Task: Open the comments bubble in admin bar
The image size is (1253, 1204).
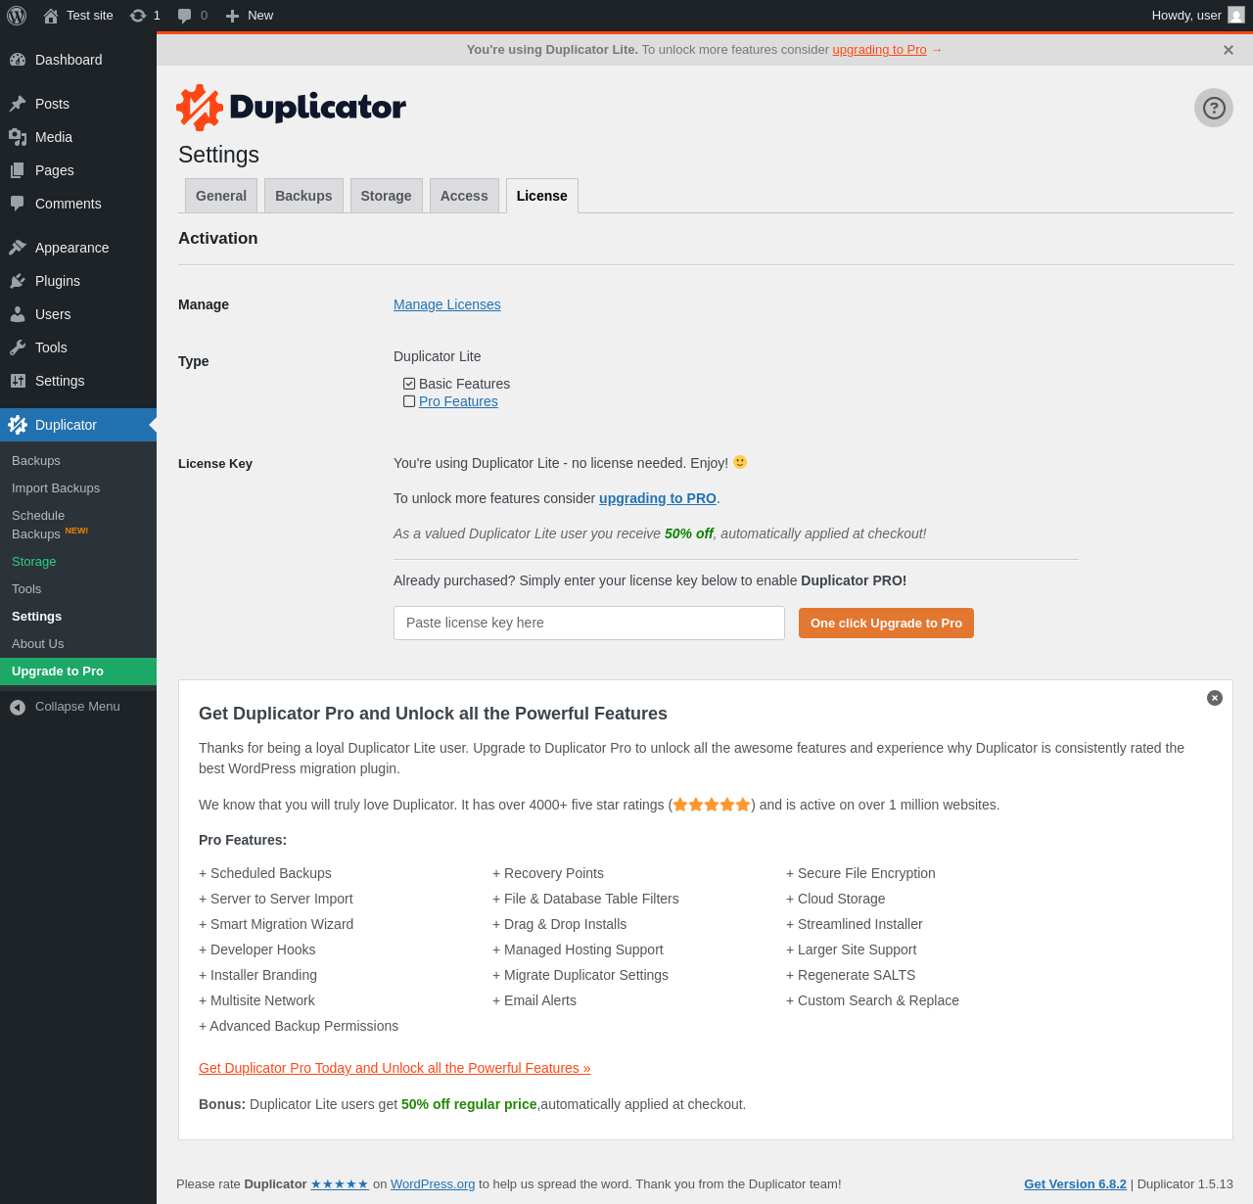Action: [x=185, y=16]
